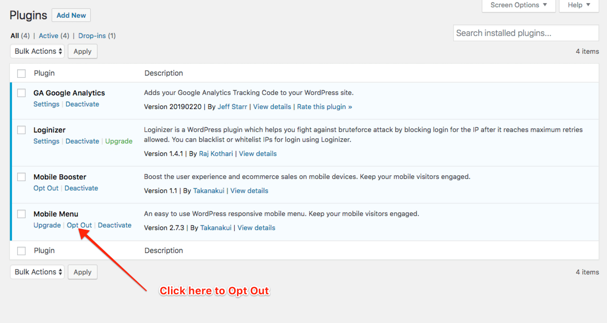Opt Out of Mobile Menu
The height and width of the screenshot is (323, 607).
tap(79, 225)
